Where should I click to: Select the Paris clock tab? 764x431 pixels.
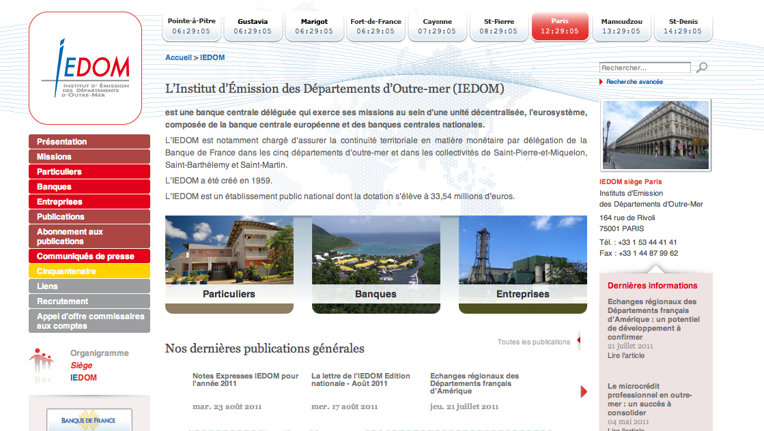[x=560, y=27]
